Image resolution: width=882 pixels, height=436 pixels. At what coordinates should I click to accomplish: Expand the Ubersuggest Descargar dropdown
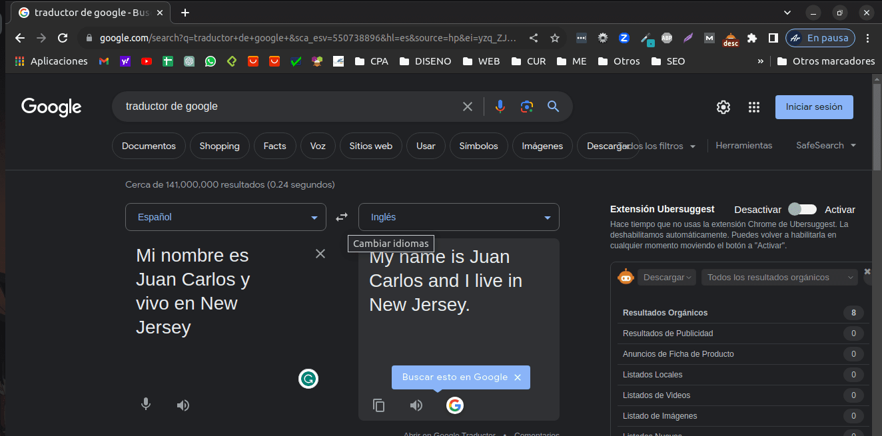pos(667,277)
